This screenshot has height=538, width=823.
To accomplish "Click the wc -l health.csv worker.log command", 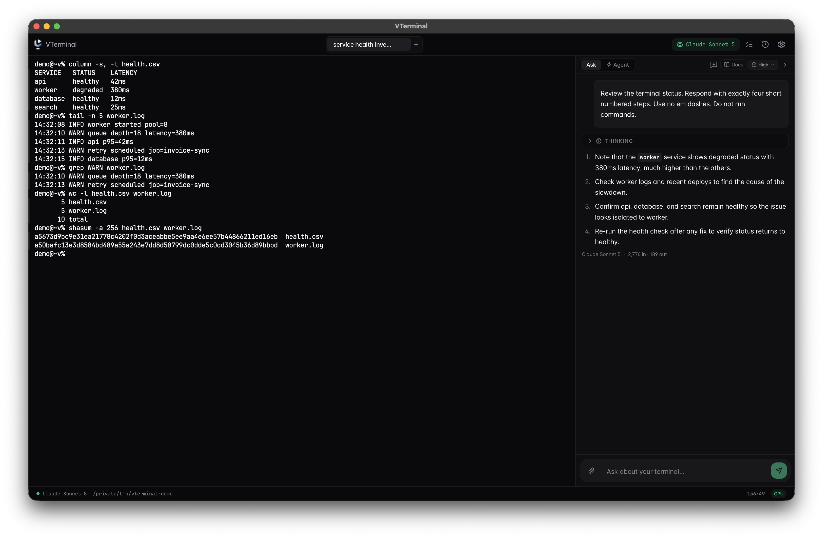I will coord(103,193).
